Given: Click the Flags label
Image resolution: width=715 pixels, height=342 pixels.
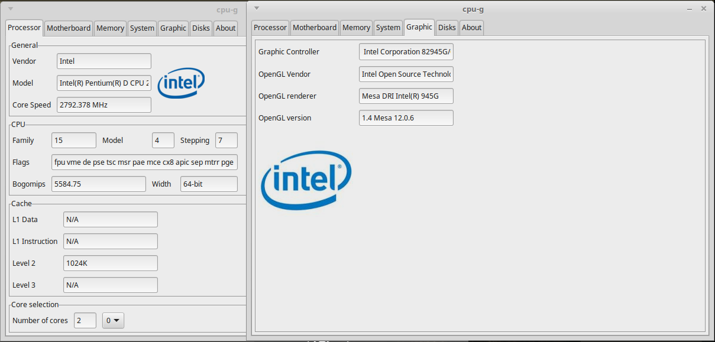Looking at the screenshot, I should click(21, 162).
